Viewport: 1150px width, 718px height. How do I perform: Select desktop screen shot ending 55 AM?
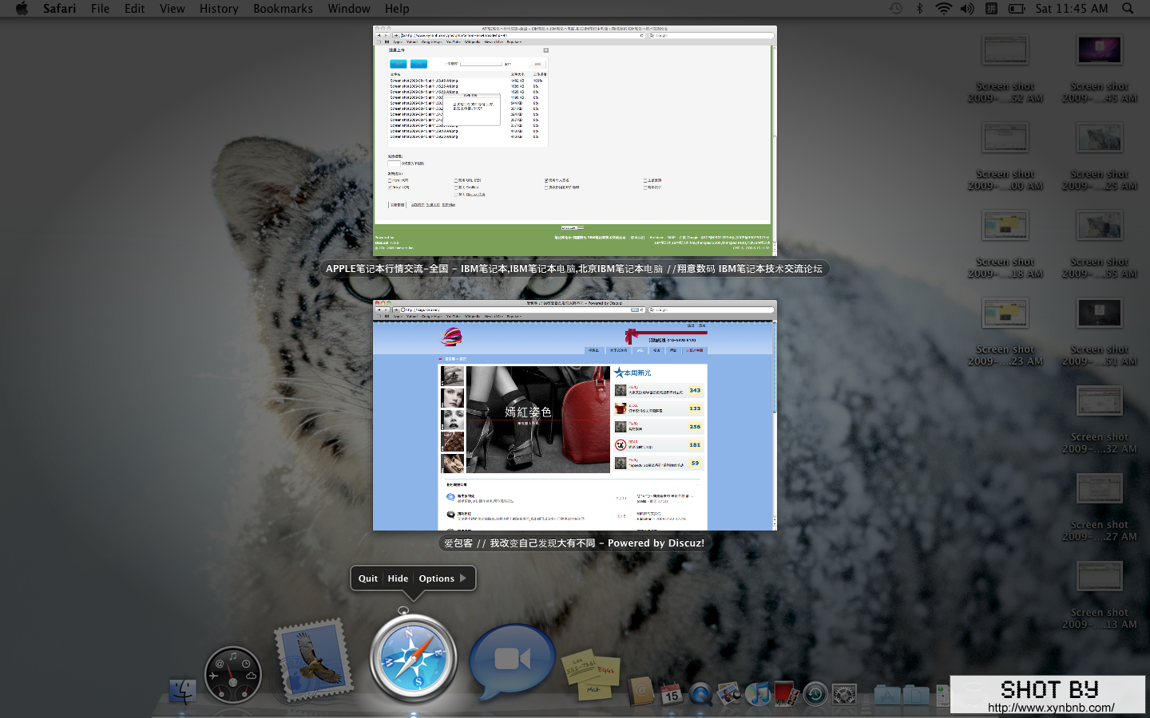[1100, 245]
